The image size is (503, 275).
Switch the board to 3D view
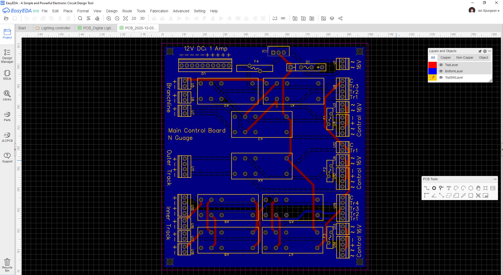tap(142, 18)
